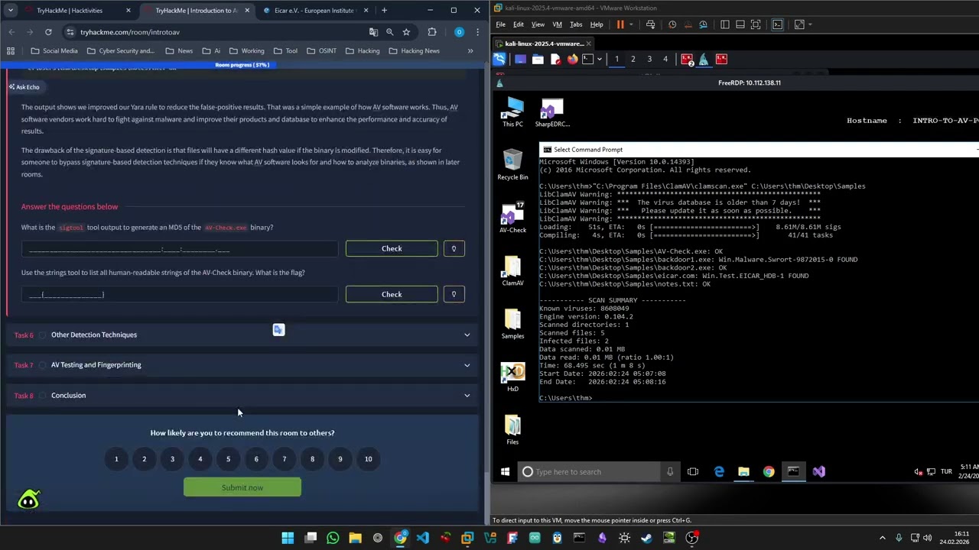979x550 pixels.
Task: Open Chrome extensions puzzle icon
Action: coord(432,32)
